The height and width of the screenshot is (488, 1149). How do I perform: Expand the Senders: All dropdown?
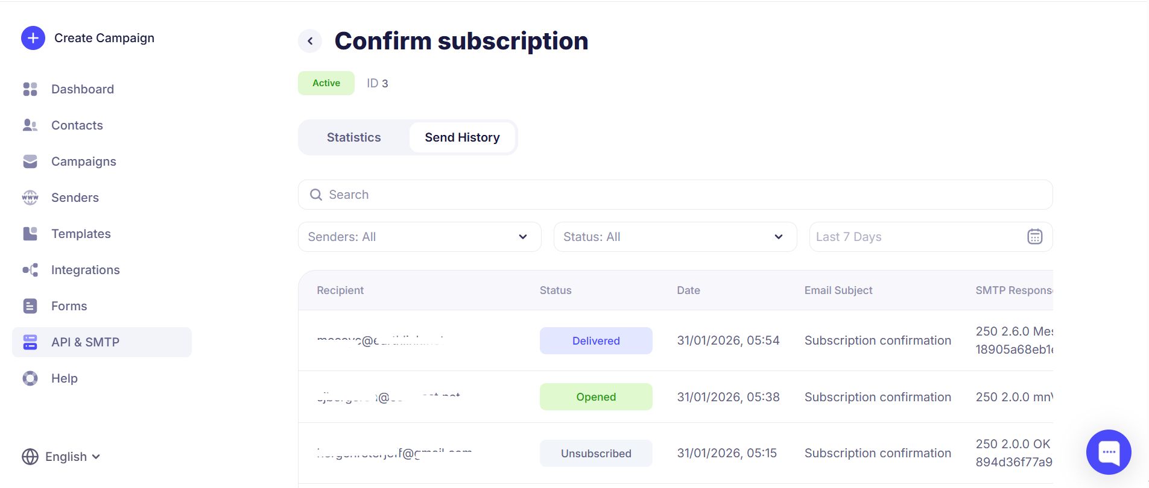coord(419,237)
